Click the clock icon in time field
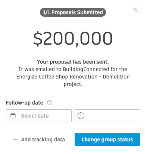147x154 pixels. [x=81, y=116]
